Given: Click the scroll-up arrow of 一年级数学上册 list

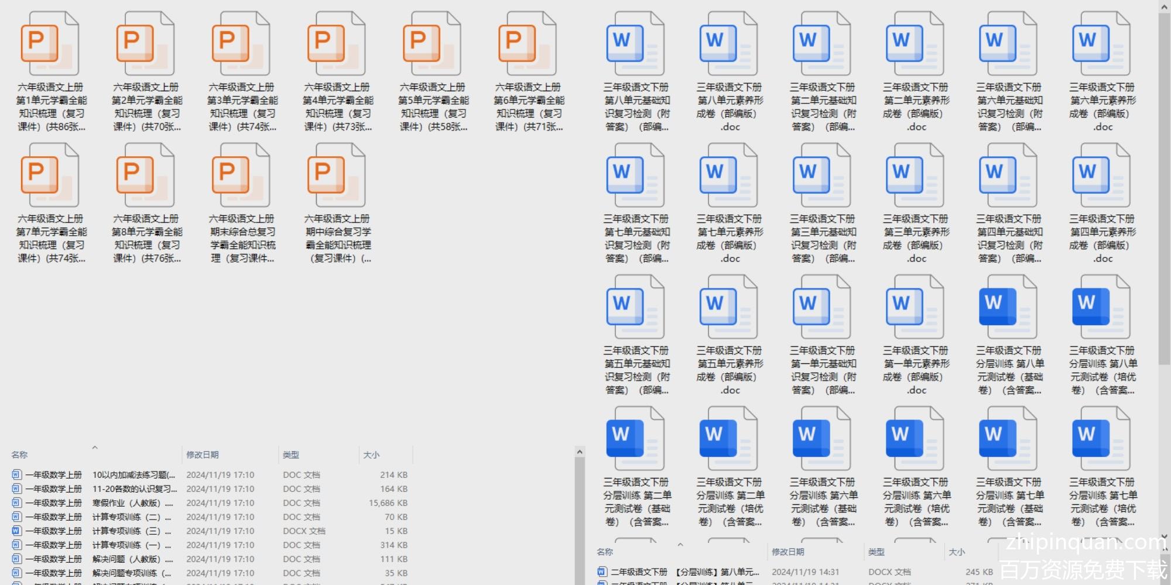Looking at the screenshot, I should (x=580, y=452).
